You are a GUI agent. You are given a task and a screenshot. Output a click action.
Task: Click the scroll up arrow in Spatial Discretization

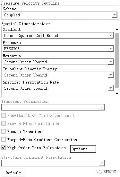pos(117,29)
